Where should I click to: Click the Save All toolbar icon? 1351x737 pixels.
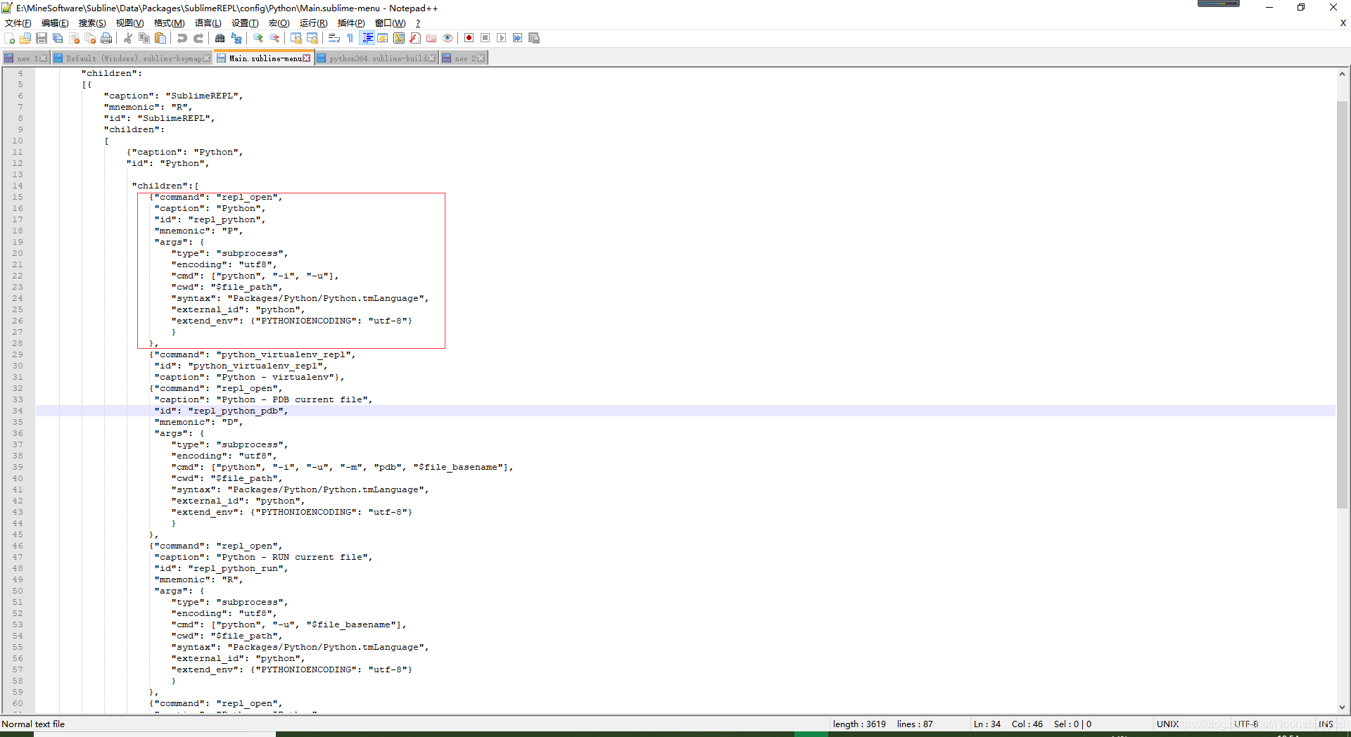click(x=58, y=38)
